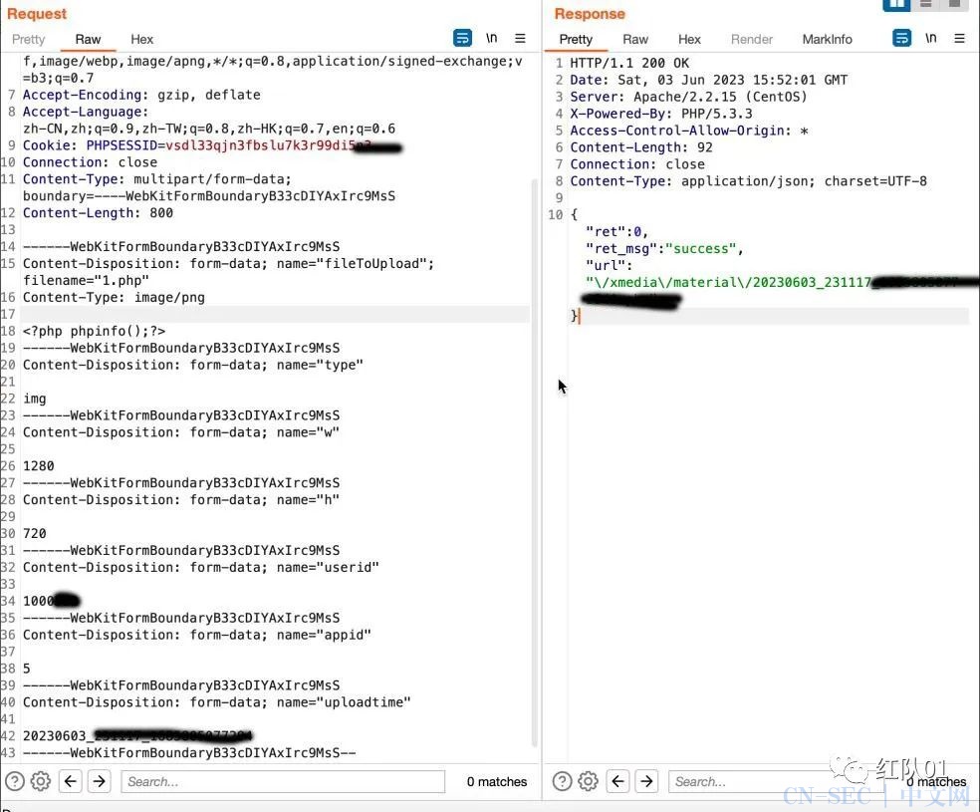The image size is (980, 812).
Task: Go to previous match in Request search
Action: tap(71, 781)
